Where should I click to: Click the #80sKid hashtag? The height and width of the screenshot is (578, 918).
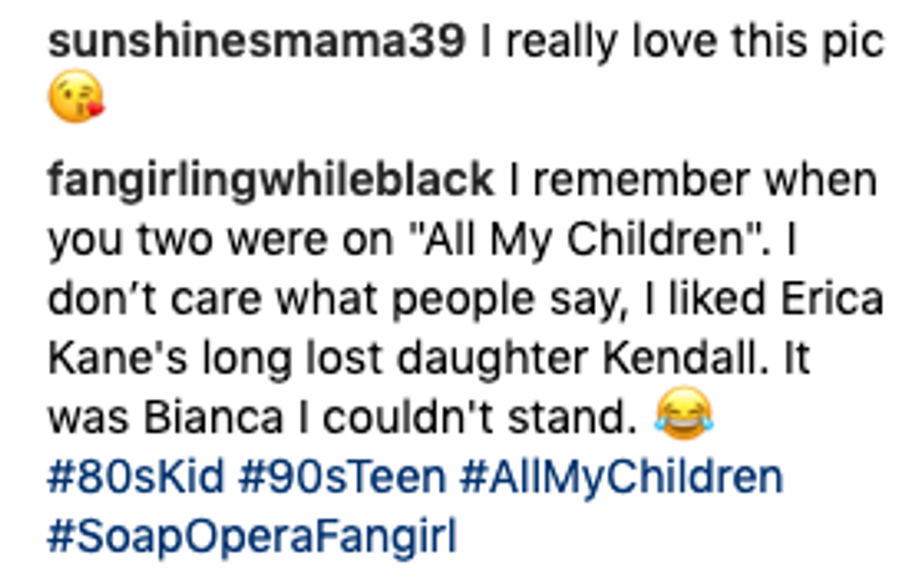[x=136, y=478]
